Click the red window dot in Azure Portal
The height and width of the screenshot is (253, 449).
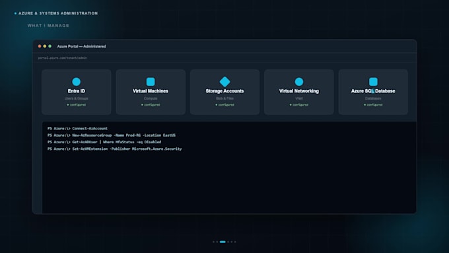click(x=40, y=46)
